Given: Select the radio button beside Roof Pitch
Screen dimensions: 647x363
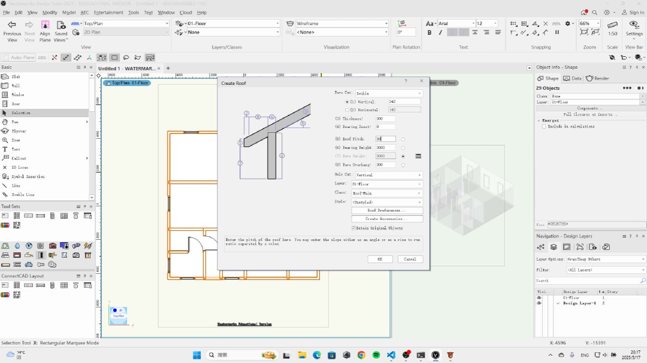Looking at the screenshot, I should click(x=403, y=139).
